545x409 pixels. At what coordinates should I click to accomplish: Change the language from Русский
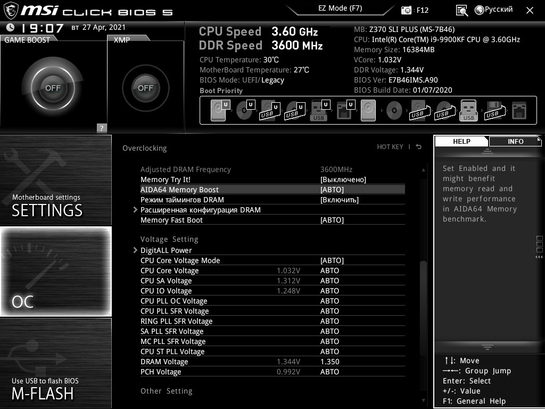(498, 10)
